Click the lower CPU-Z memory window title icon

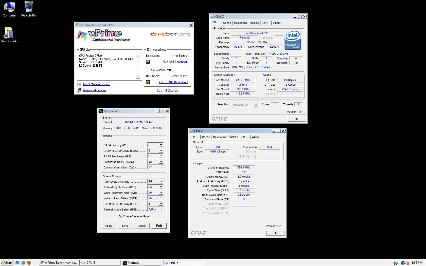191,131
